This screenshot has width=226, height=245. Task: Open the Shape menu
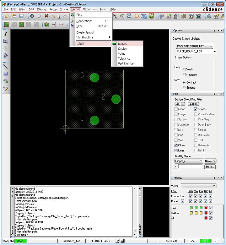[64, 9]
